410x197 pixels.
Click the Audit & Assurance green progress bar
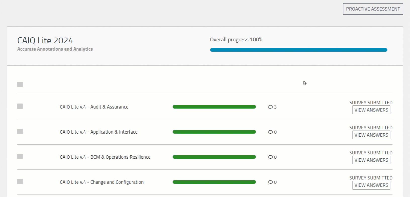click(214, 107)
